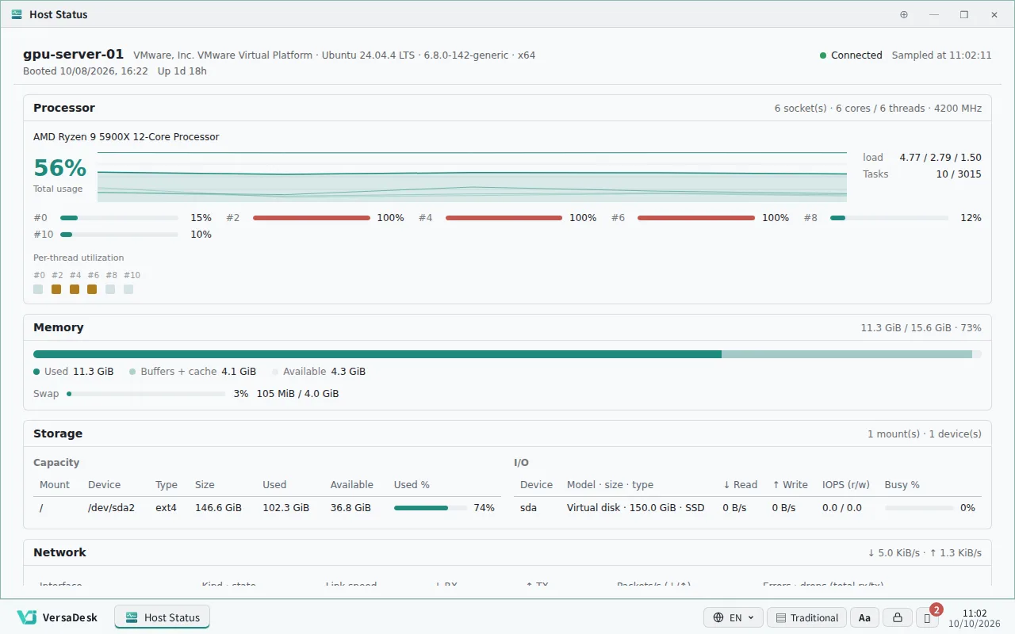Click the ext4 type cell
The height and width of the screenshot is (634, 1015).
[167, 508]
